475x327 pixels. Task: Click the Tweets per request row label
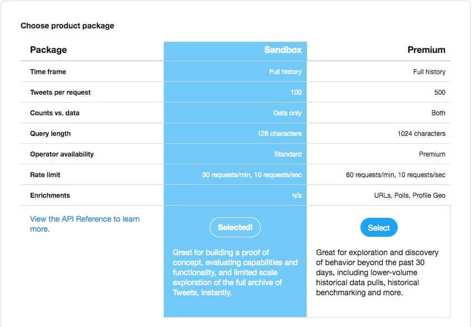click(x=61, y=92)
